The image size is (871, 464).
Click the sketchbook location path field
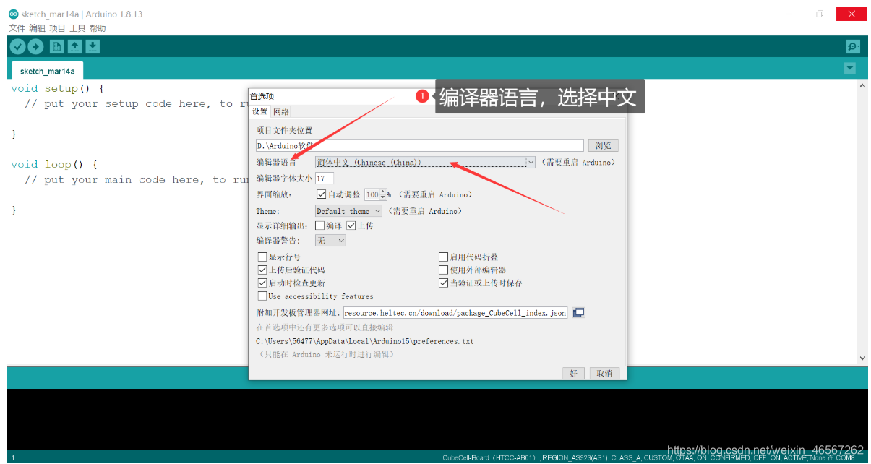tap(420, 146)
